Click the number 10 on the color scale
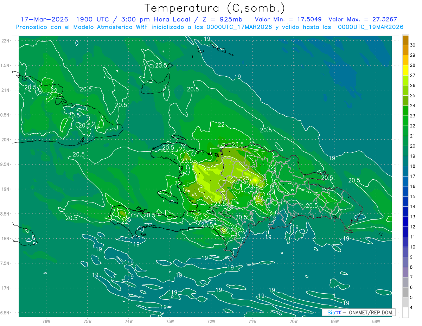This screenshot has width=422, height=326. click(413, 247)
